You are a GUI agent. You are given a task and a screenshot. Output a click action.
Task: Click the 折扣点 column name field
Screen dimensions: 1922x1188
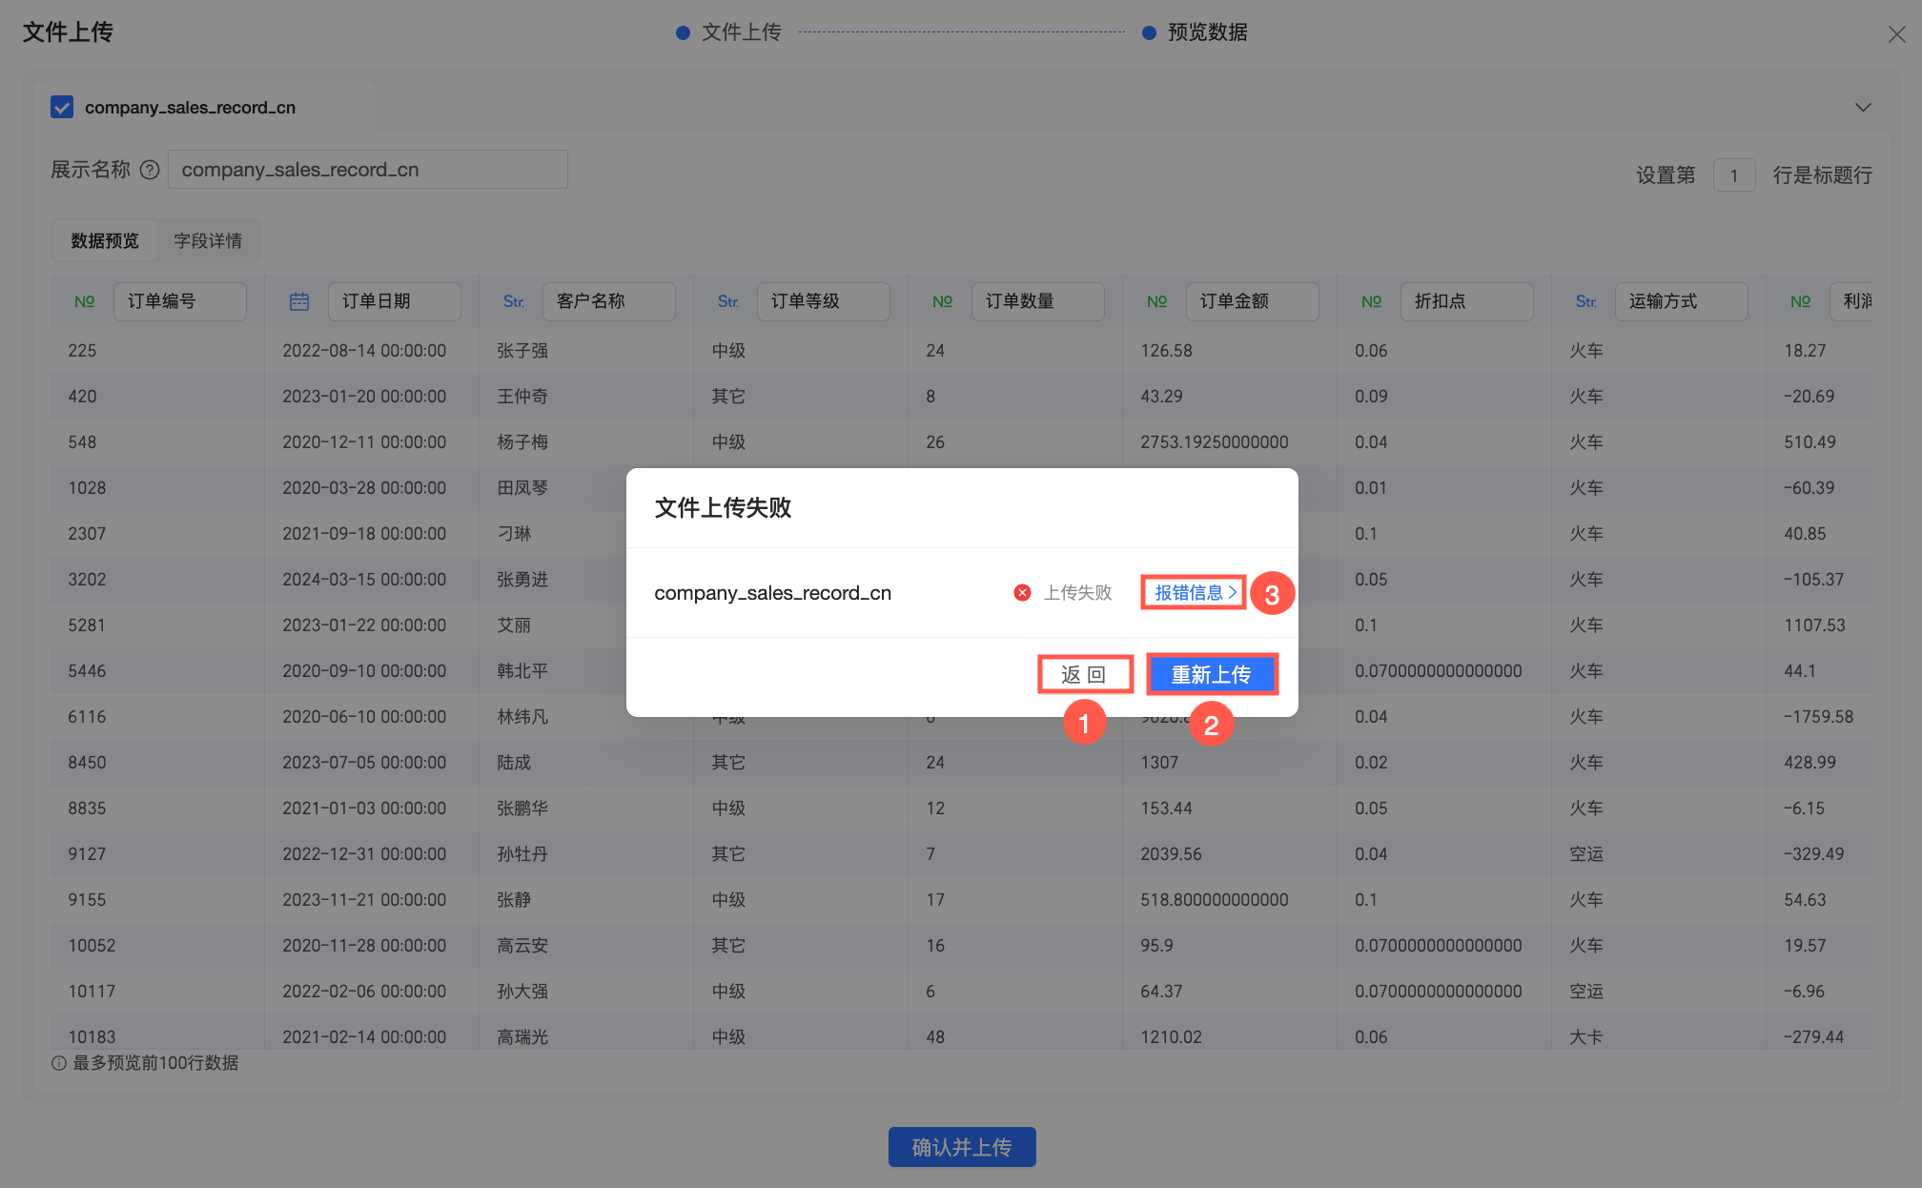[x=1465, y=301]
